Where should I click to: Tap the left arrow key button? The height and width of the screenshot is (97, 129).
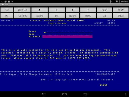coord(73,10)
